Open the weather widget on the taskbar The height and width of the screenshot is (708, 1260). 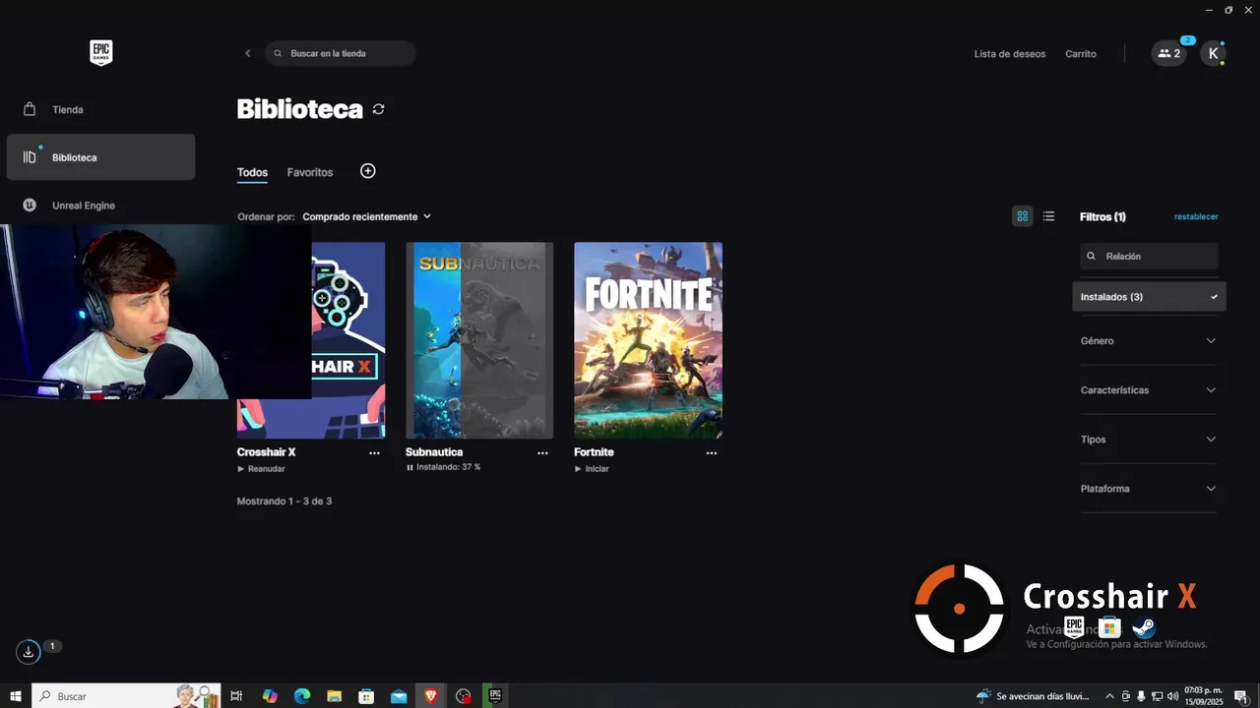point(1034,696)
